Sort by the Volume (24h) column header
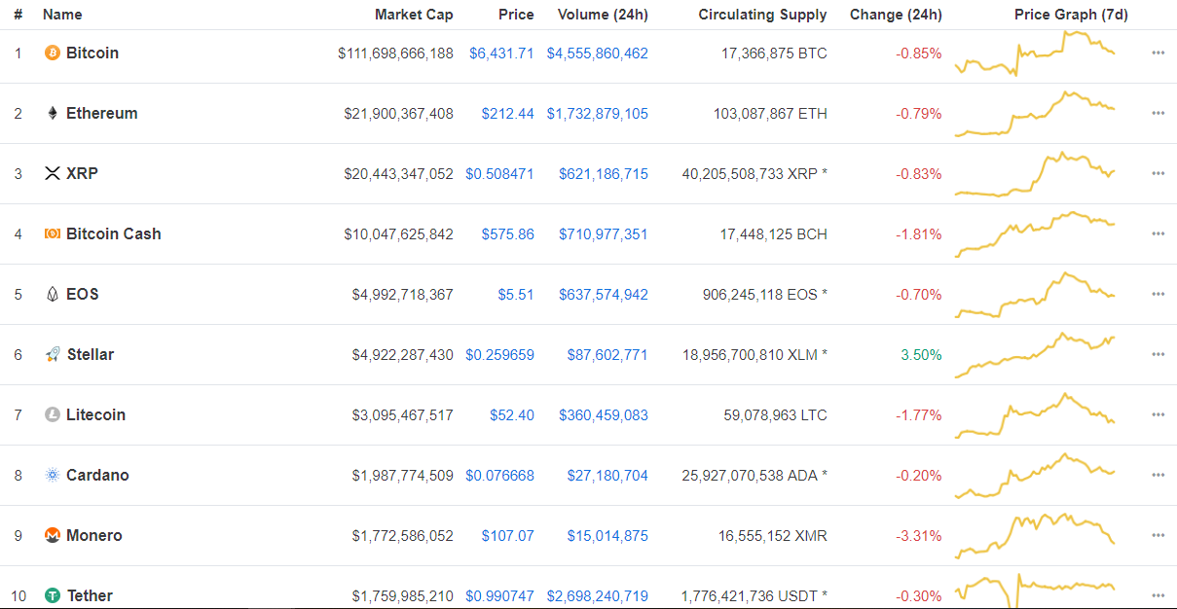Screen dimensions: 1177x609 pyautogui.click(x=603, y=15)
